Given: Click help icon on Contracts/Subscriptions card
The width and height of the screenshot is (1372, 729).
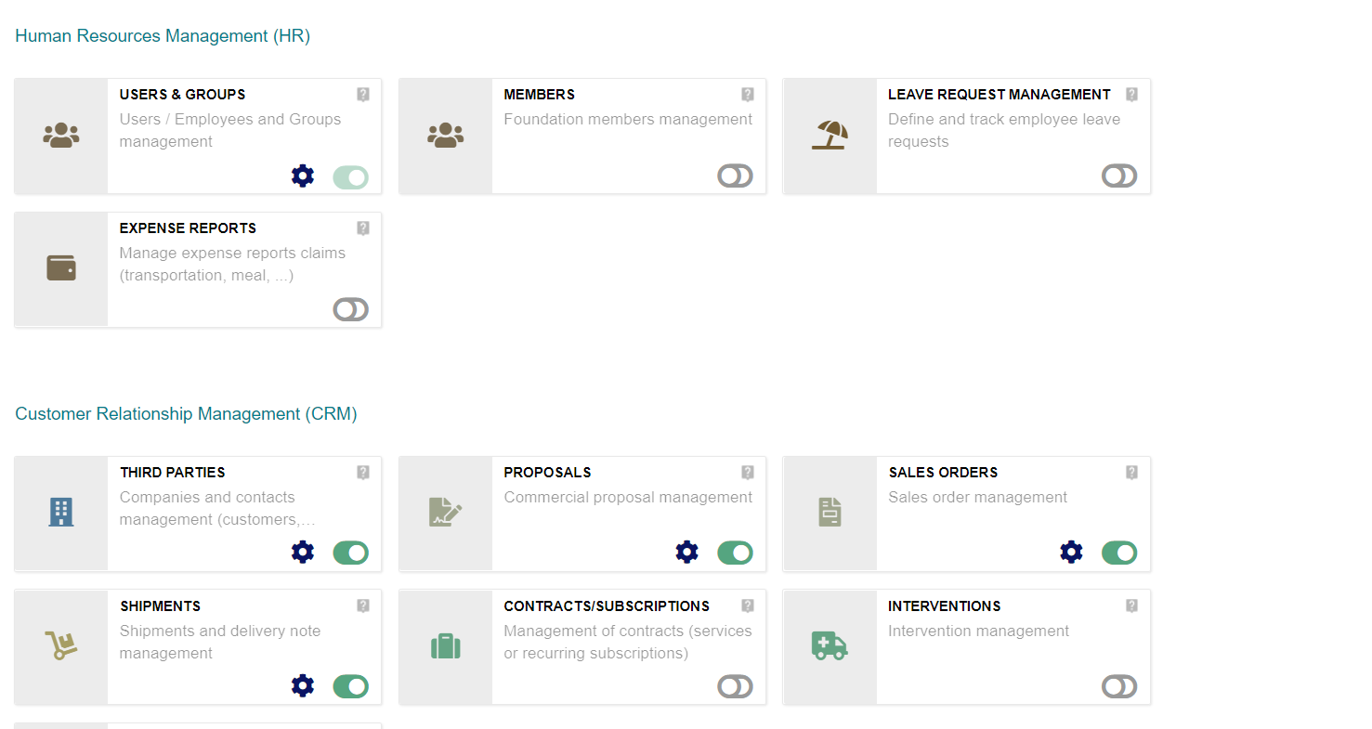Looking at the screenshot, I should click(x=748, y=606).
